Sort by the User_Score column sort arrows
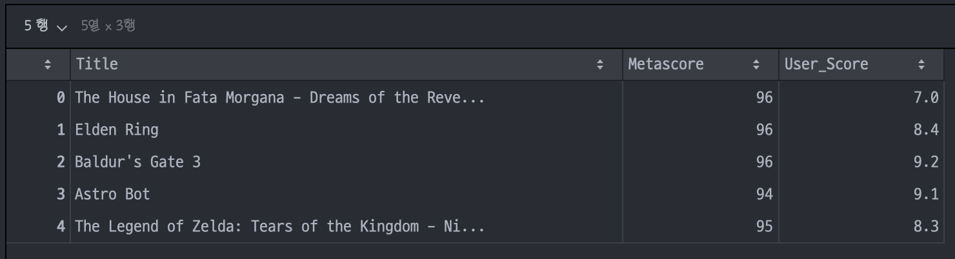 921,64
